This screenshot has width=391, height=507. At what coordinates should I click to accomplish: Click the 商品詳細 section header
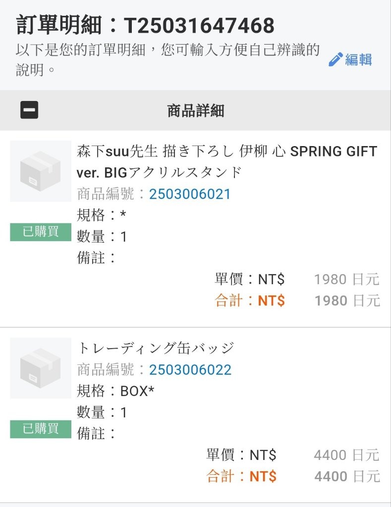pos(195,110)
